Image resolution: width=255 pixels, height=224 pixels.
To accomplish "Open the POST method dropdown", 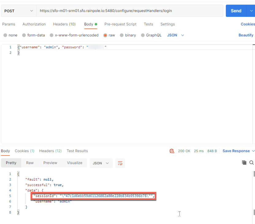I will click(x=19, y=11).
